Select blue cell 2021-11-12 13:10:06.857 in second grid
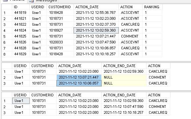Image resolution: width=191 pixels, height=119 pixels. click(x=79, y=83)
